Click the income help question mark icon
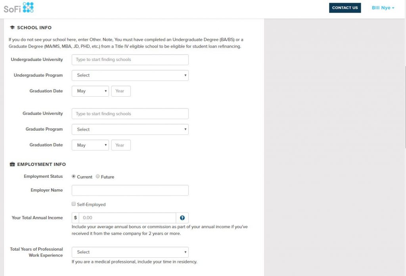 tap(182, 218)
